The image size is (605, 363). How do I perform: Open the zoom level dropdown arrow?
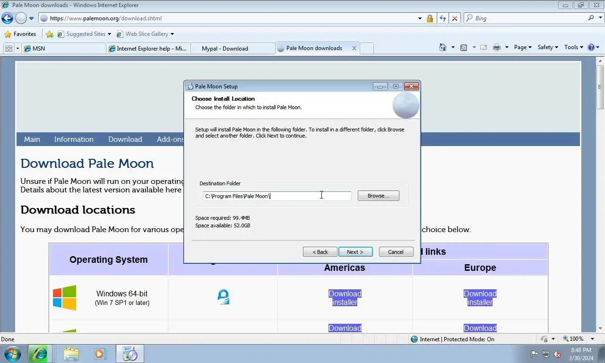pyautogui.click(x=592, y=339)
